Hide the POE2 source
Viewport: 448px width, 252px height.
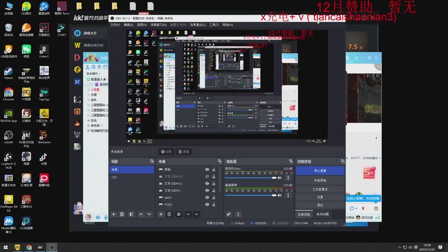pos(207,204)
